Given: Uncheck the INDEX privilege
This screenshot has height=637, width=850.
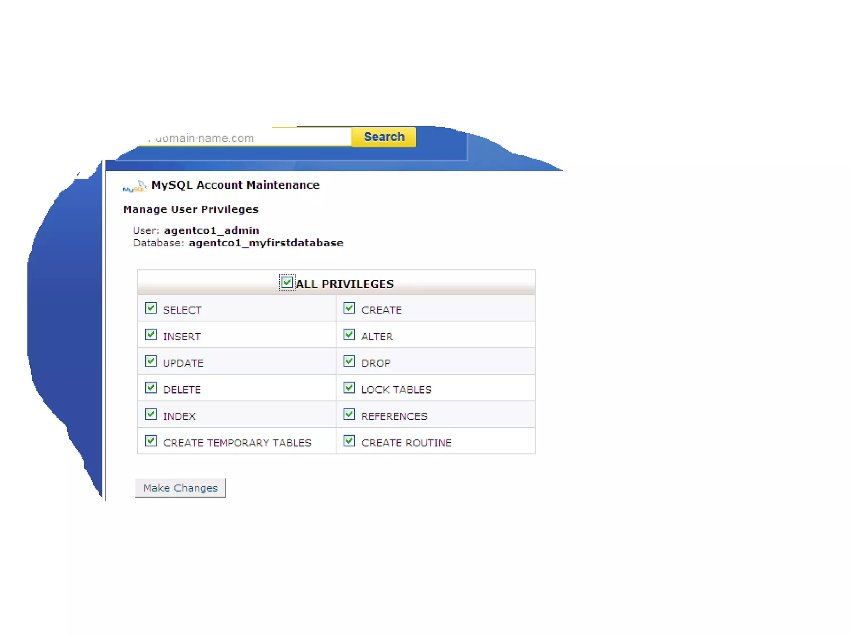Looking at the screenshot, I should [x=151, y=414].
